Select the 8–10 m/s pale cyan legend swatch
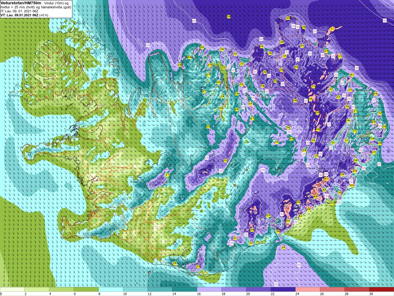This screenshot has height=296, width=394. [x=111, y=290]
